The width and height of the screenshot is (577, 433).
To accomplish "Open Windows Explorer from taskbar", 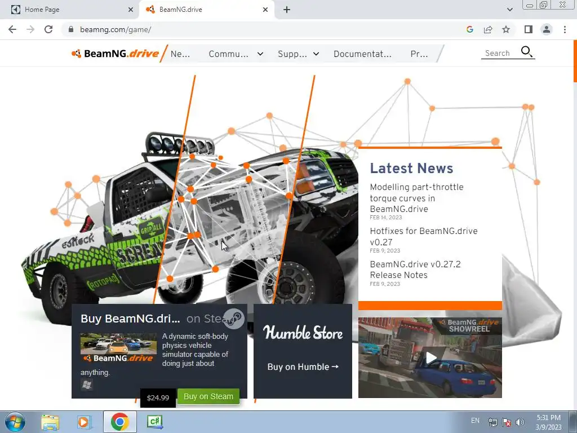I will pos(50,422).
